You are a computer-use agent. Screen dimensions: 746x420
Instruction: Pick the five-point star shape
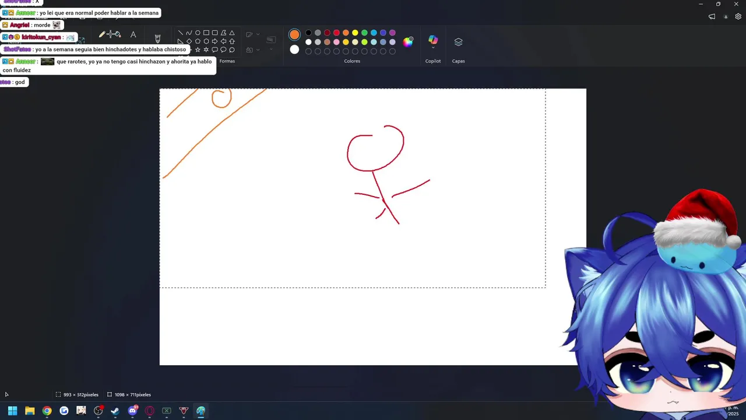tap(198, 50)
